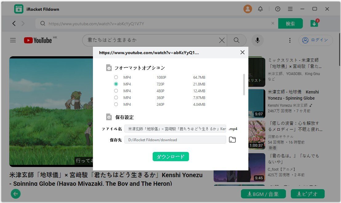Click the YouTube search magnifier button
The width and height of the screenshot is (341, 203).
tap(237, 40)
